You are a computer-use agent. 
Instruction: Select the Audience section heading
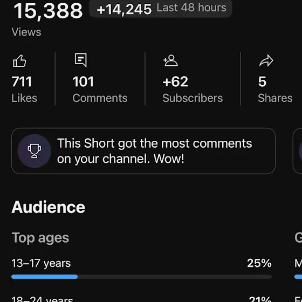(x=48, y=207)
